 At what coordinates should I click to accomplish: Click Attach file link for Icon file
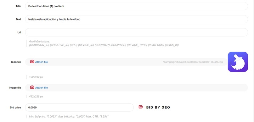click(x=42, y=62)
